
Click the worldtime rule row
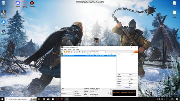point(127,85)
